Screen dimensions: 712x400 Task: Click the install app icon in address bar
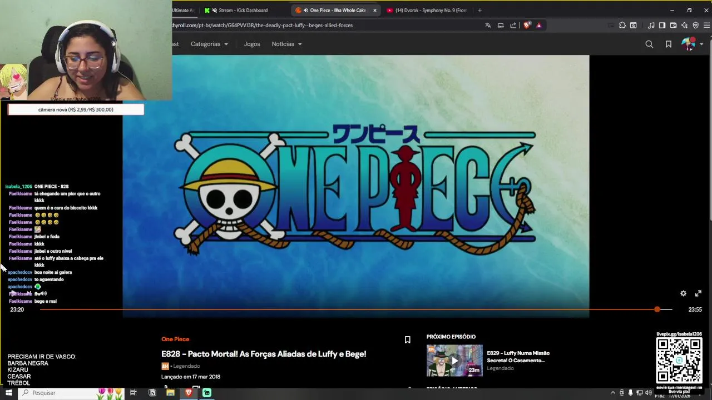pos(501,25)
